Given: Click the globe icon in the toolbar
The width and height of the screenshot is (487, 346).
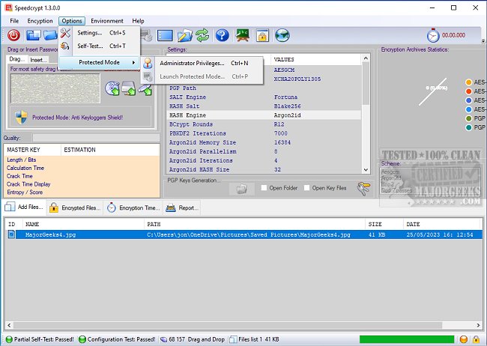Looking at the screenshot, I should click(282, 35).
